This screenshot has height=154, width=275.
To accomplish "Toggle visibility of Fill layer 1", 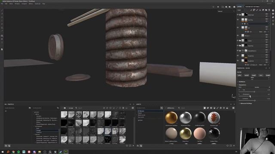I will 238,36.
